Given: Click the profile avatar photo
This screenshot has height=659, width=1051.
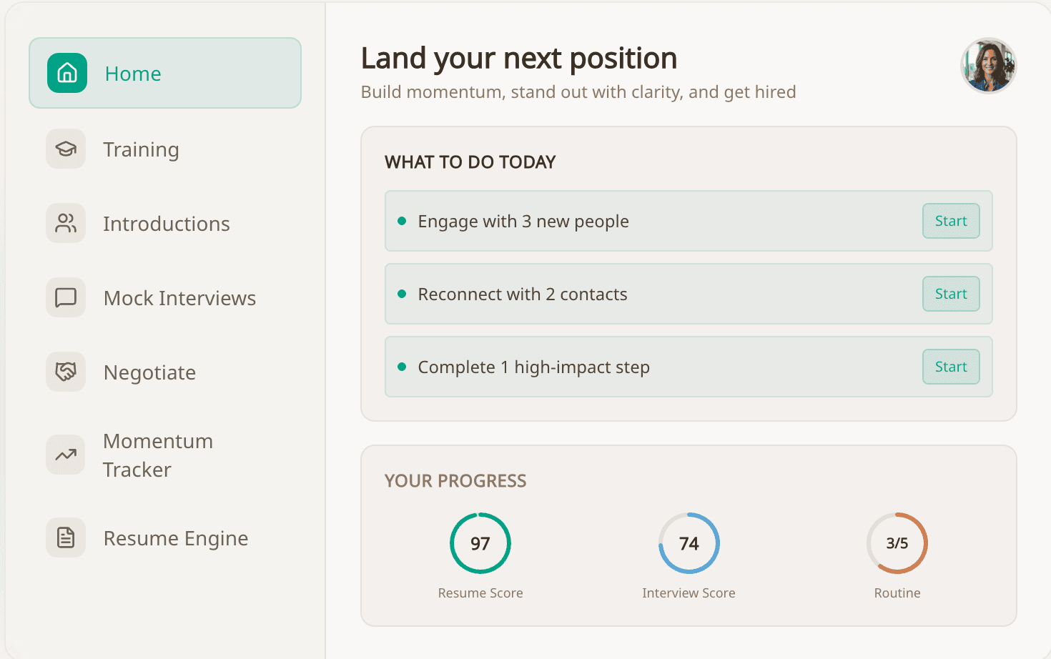Looking at the screenshot, I should coord(988,65).
